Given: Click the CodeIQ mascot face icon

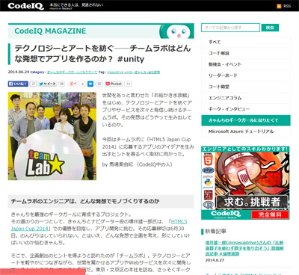Looking at the screenshot, I should (179, 32).
